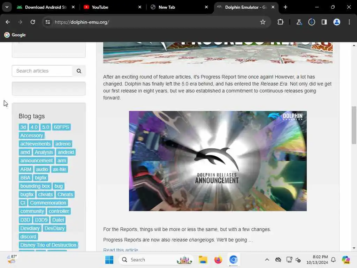Open Dolphin Releases Announcement image

tap(218, 161)
